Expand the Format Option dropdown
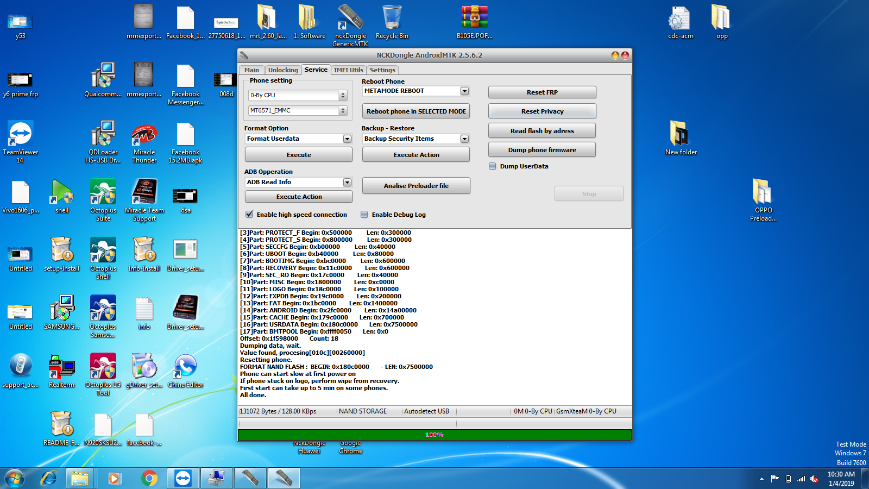This screenshot has width=869, height=489. (347, 139)
